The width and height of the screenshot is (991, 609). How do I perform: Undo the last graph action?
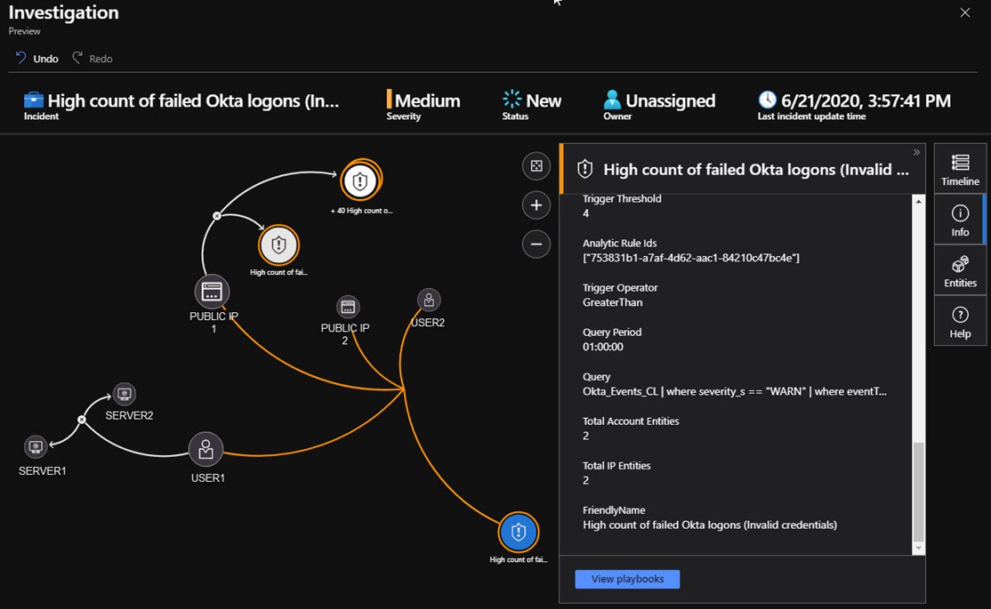tap(36, 59)
